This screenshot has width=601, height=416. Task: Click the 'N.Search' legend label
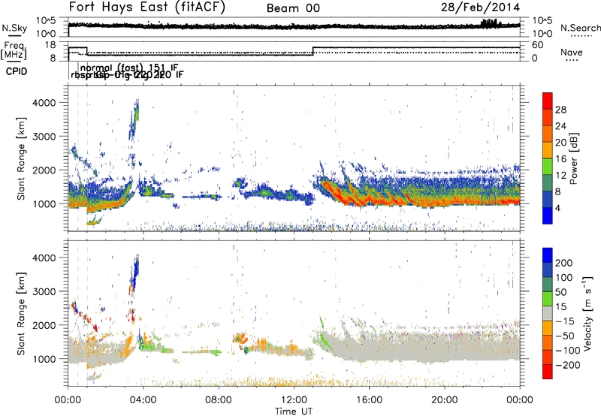click(581, 28)
